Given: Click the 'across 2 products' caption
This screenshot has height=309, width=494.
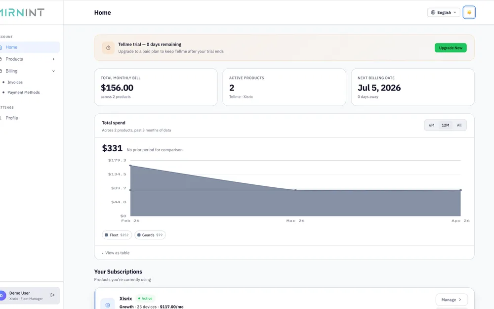Looking at the screenshot, I should [x=115, y=97].
